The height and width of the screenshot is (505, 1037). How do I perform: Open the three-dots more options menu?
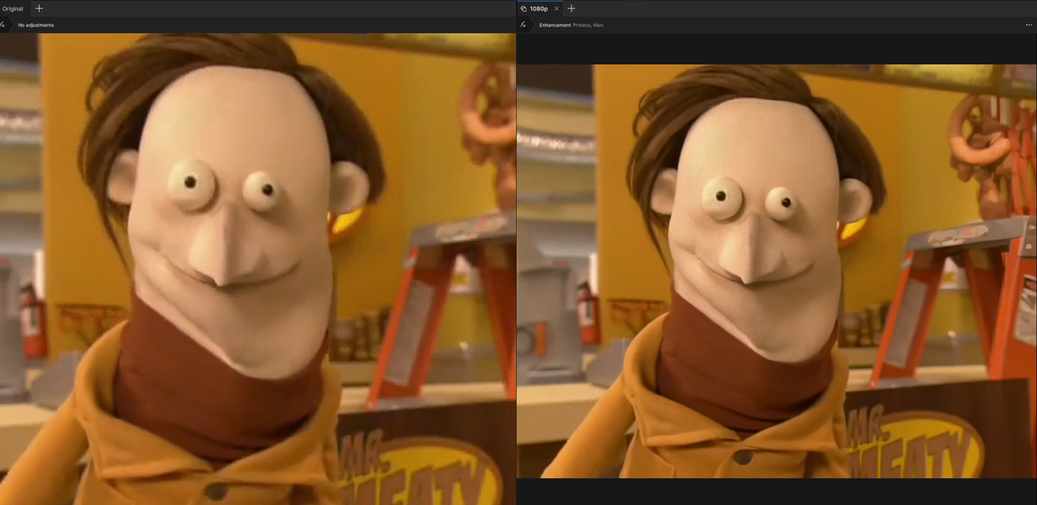click(x=1029, y=25)
